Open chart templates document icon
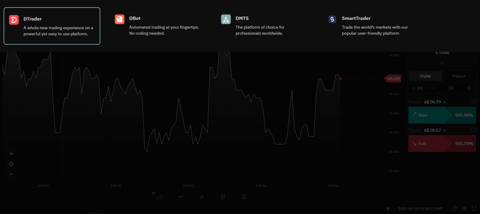480x214 pixels. [x=223, y=197]
